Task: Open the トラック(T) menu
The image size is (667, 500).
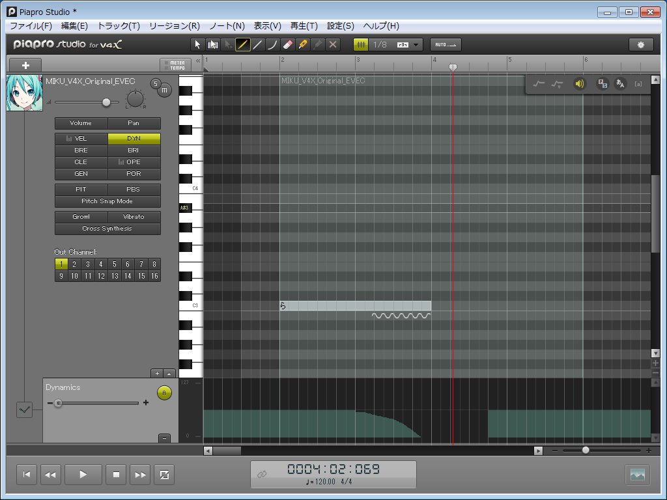Action: [x=119, y=26]
